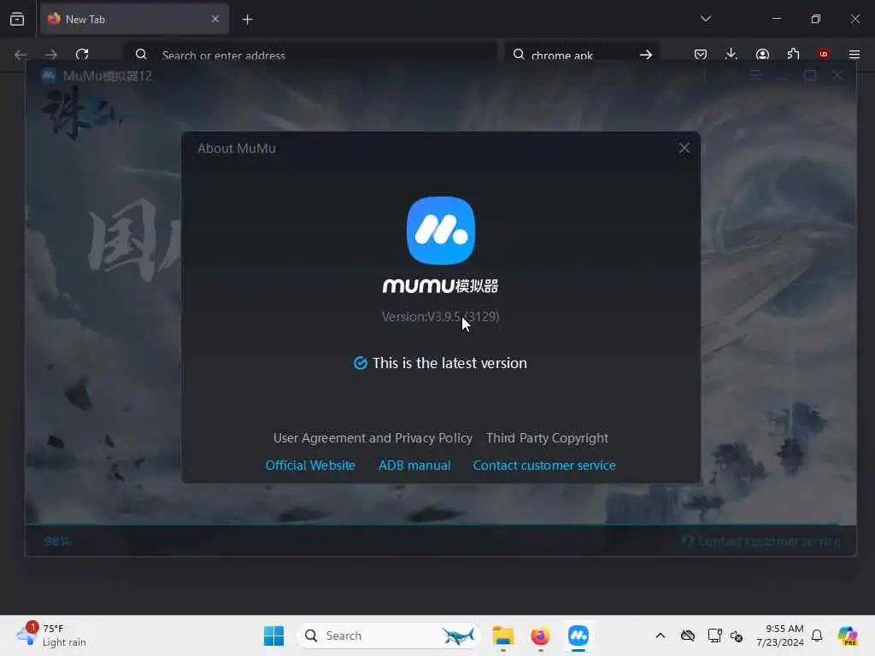Open the ADB manual link
The height and width of the screenshot is (656, 875).
pyautogui.click(x=414, y=466)
